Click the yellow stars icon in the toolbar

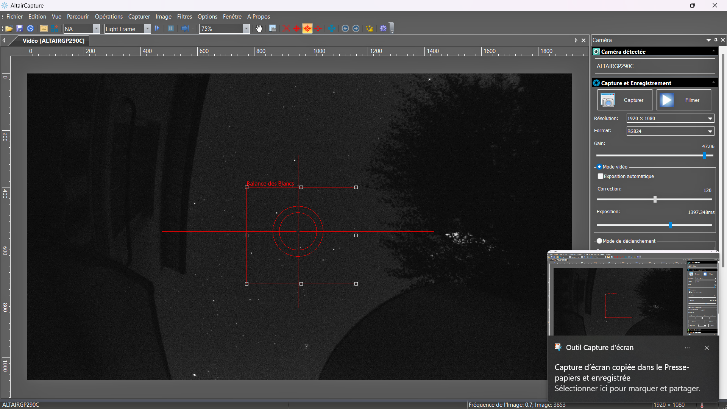[370, 29]
